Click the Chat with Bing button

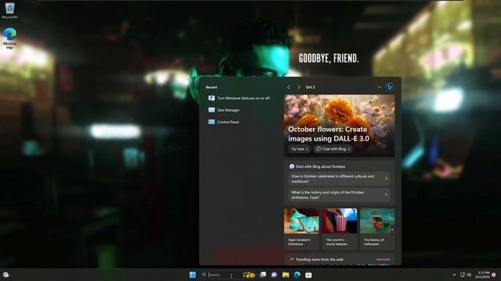pos(333,149)
